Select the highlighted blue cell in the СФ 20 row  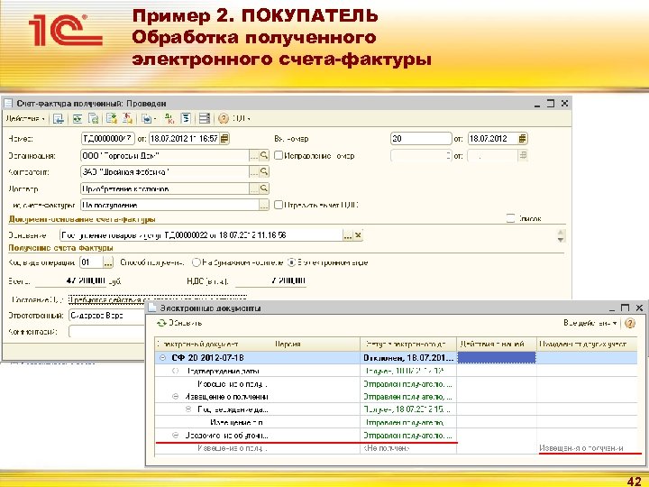tap(497, 358)
